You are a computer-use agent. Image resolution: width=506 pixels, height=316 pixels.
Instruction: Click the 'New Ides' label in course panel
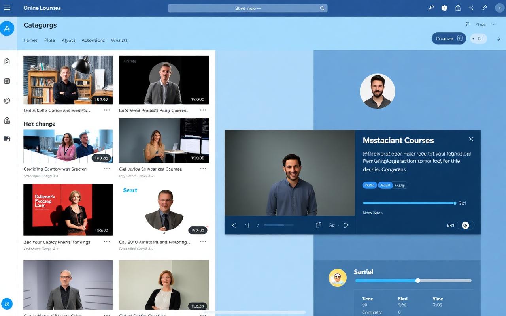pos(372,213)
